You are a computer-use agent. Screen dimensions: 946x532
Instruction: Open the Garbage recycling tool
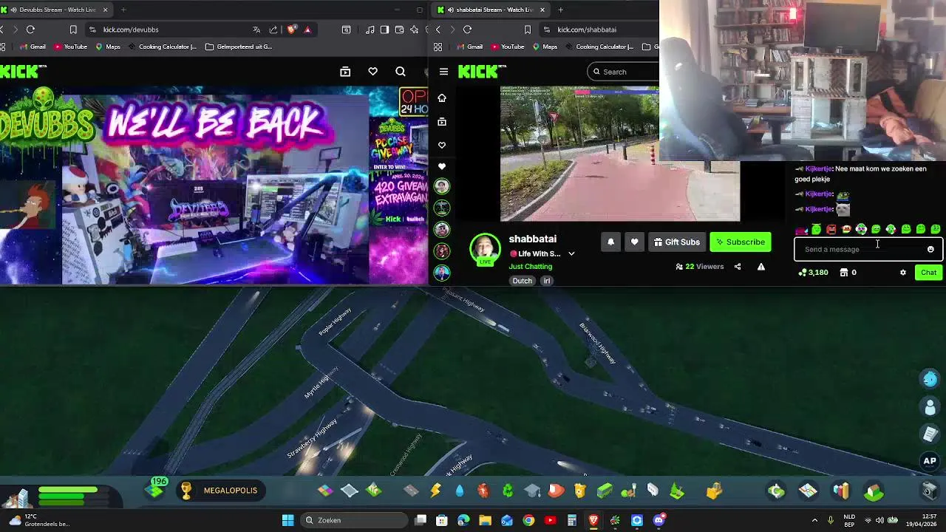coord(508,491)
